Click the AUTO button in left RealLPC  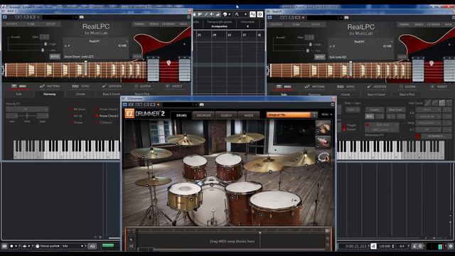click(55, 57)
